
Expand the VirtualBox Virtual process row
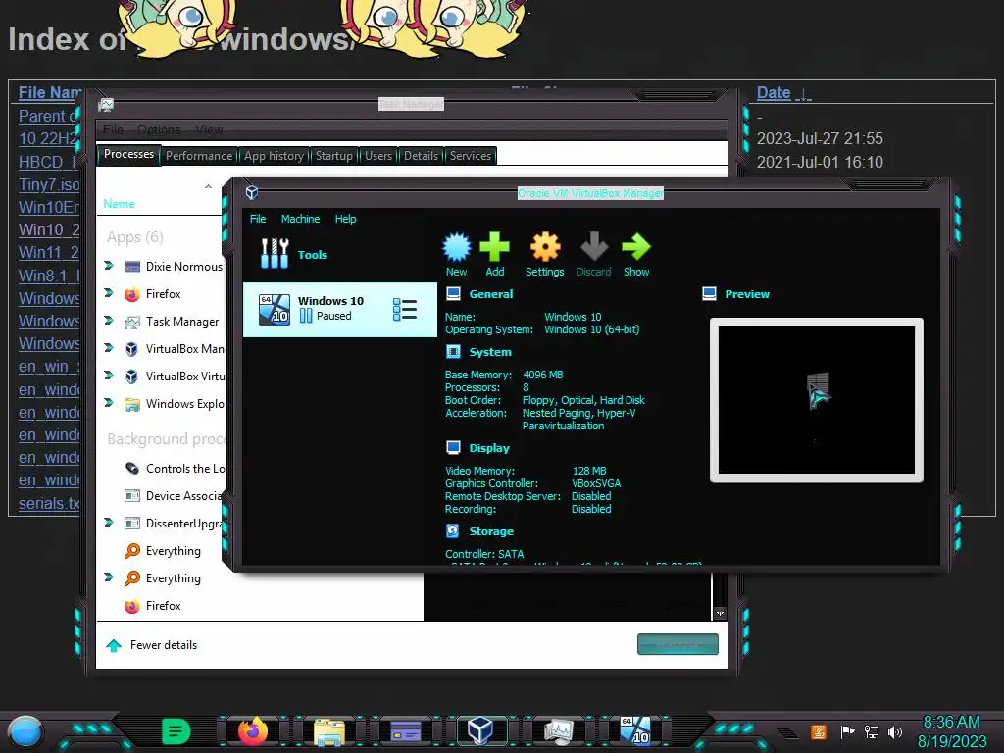click(x=108, y=376)
